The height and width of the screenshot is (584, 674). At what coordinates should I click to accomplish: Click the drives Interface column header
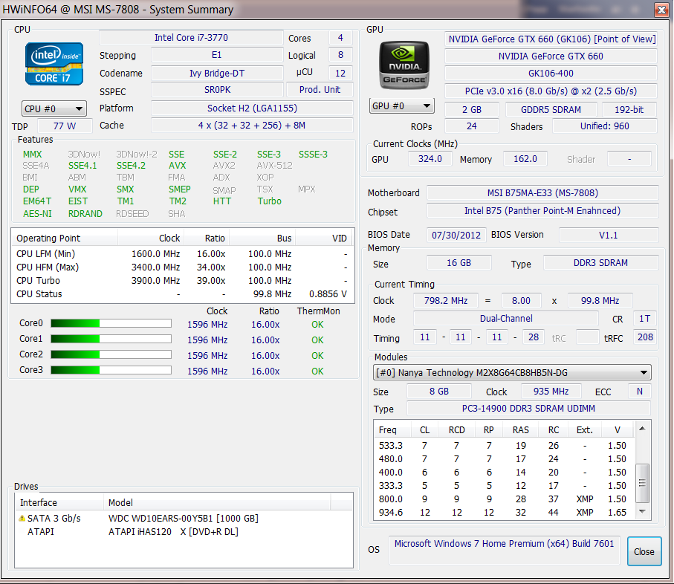click(x=59, y=502)
